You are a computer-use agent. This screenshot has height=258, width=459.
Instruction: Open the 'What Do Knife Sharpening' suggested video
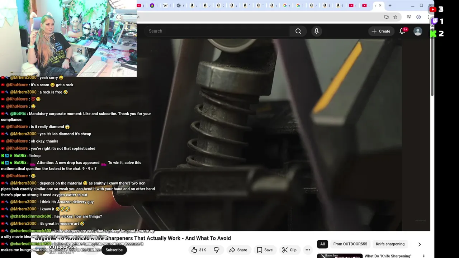click(388, 256)
